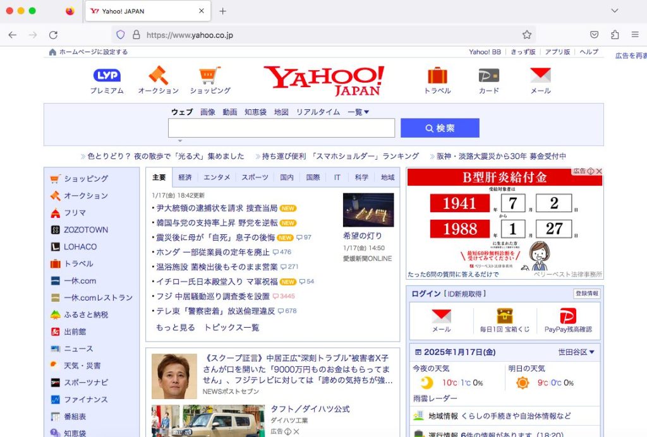Switch search type to 画像
The image size is (647, 437).
(x=207, y=112)
